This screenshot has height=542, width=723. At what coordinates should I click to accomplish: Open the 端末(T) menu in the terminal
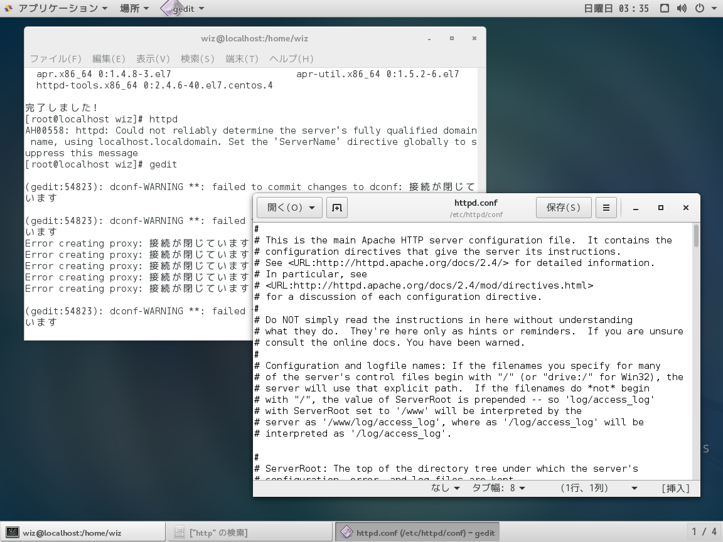[x=242, y=58]
